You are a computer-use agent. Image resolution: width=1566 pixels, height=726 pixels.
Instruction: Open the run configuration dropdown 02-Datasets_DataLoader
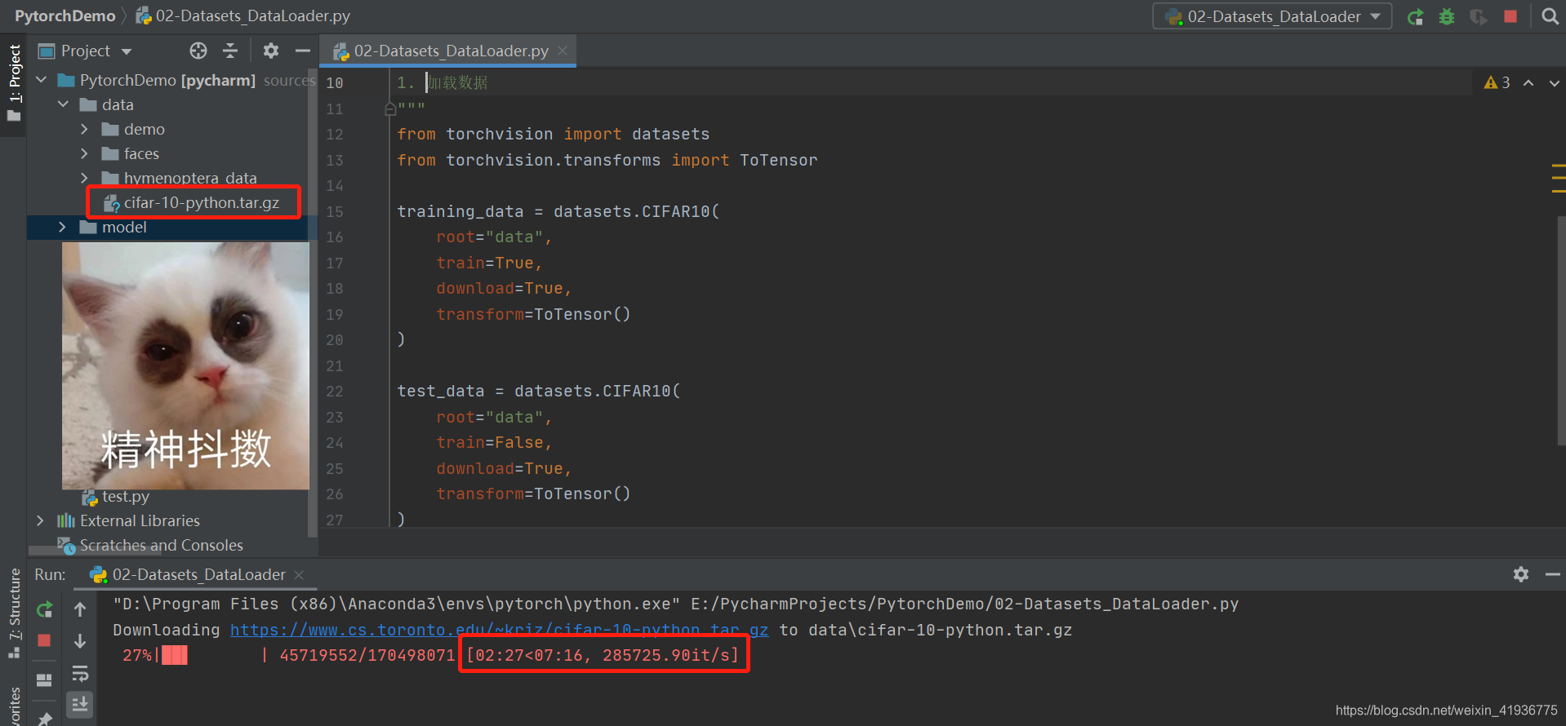1272,16
